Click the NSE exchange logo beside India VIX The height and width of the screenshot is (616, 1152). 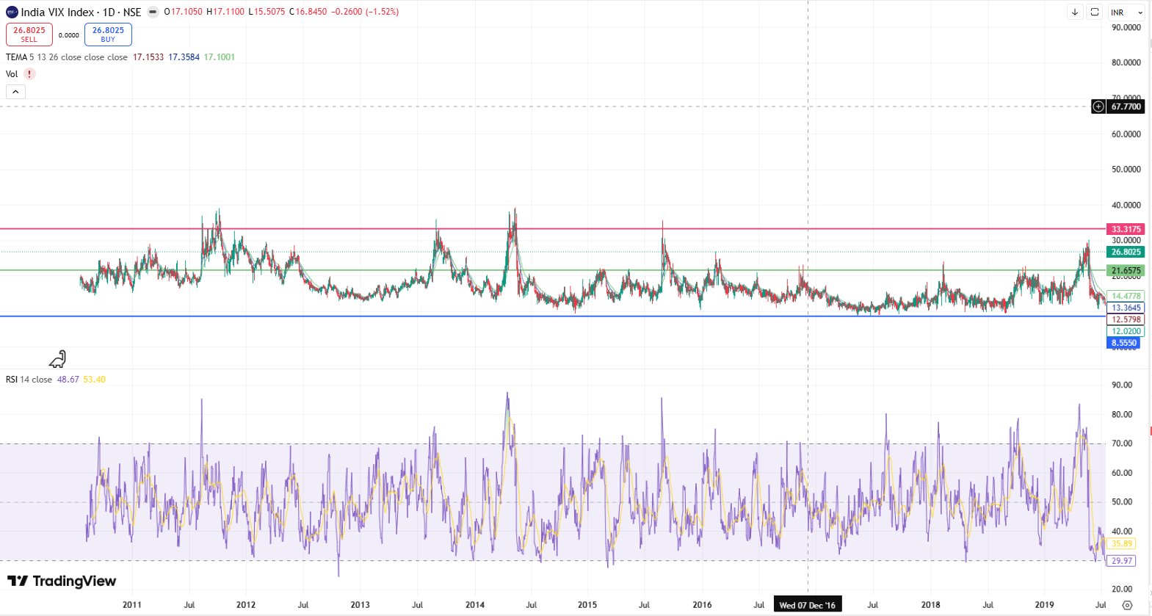pos(12,12)
